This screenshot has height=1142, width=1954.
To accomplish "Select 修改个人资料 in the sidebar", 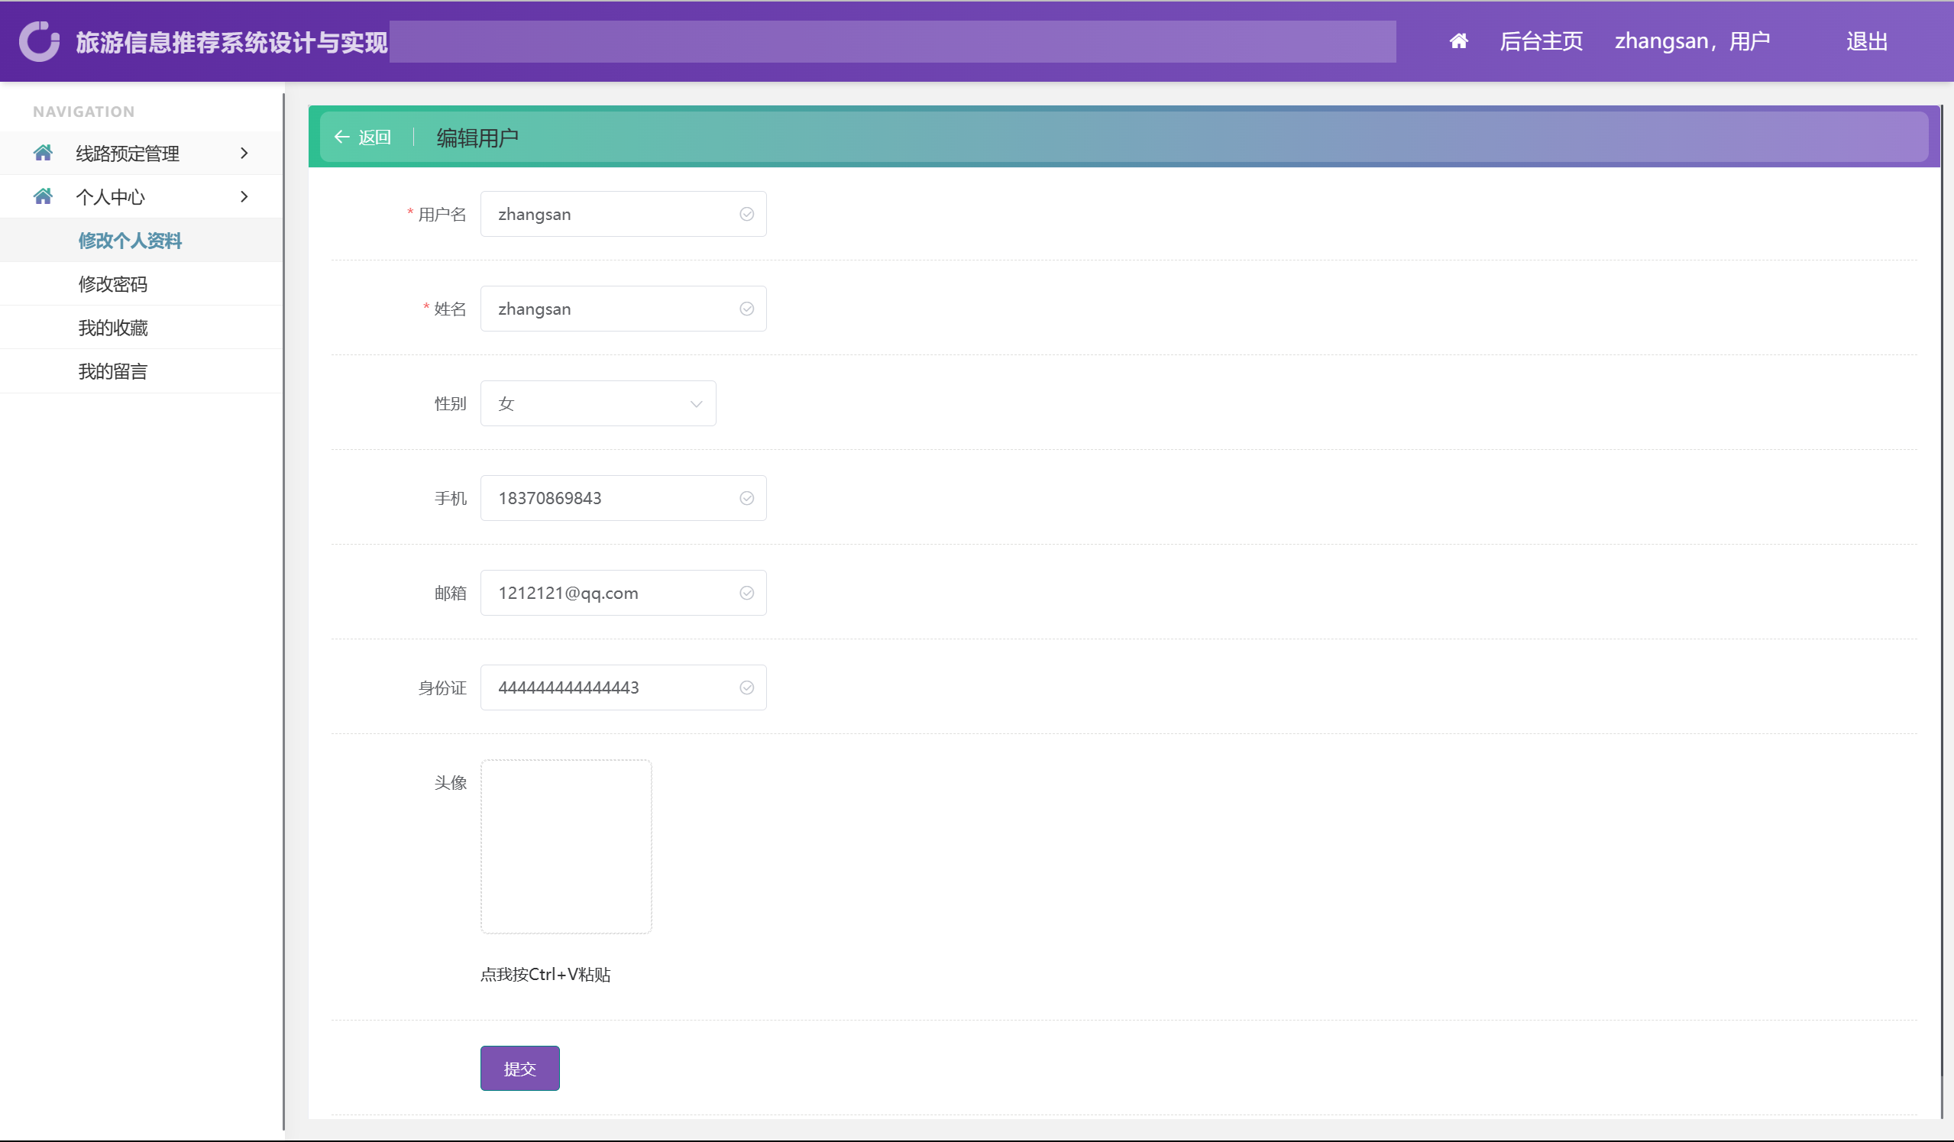I will [141, 241].
